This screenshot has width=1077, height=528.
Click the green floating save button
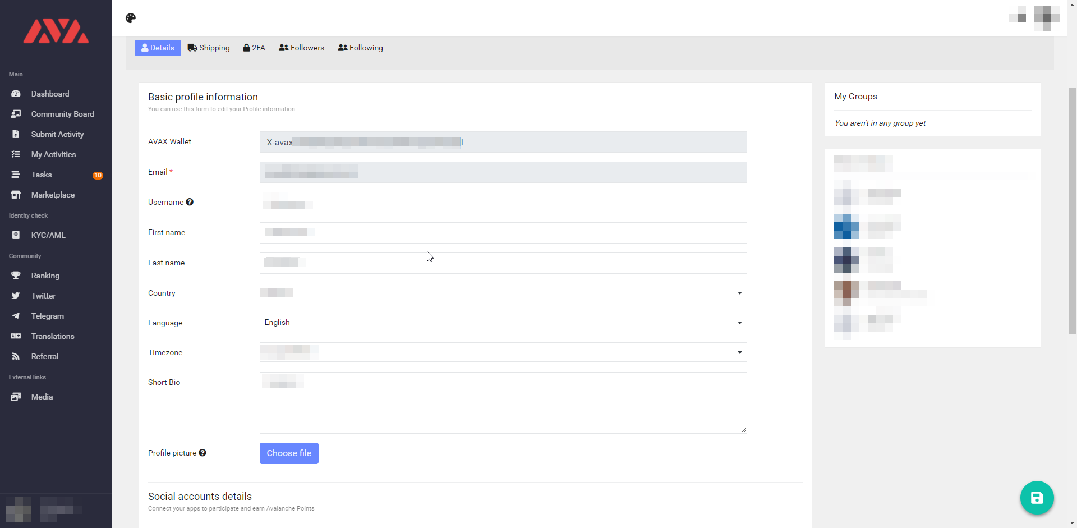click(x=1037, y=498)
